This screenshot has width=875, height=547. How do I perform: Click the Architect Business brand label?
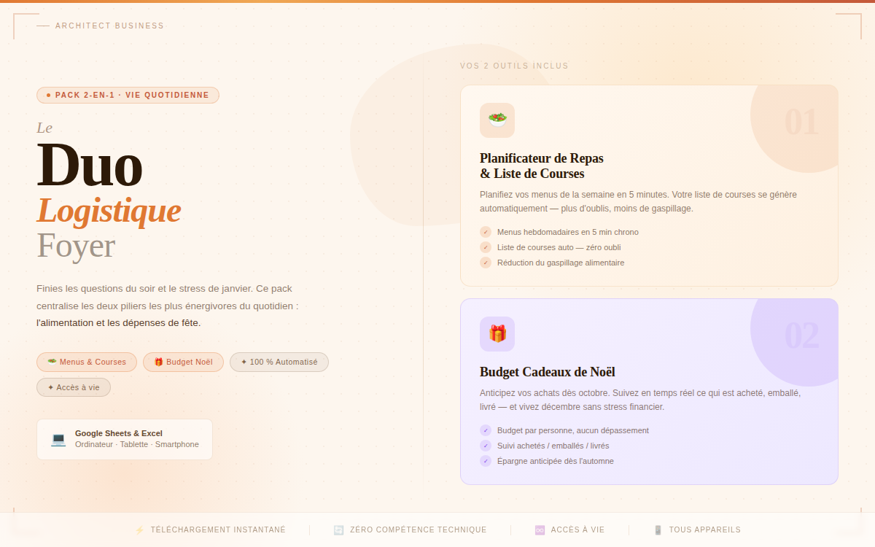[110, 26]
